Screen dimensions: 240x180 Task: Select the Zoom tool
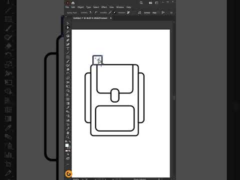(x=68, y=137)
